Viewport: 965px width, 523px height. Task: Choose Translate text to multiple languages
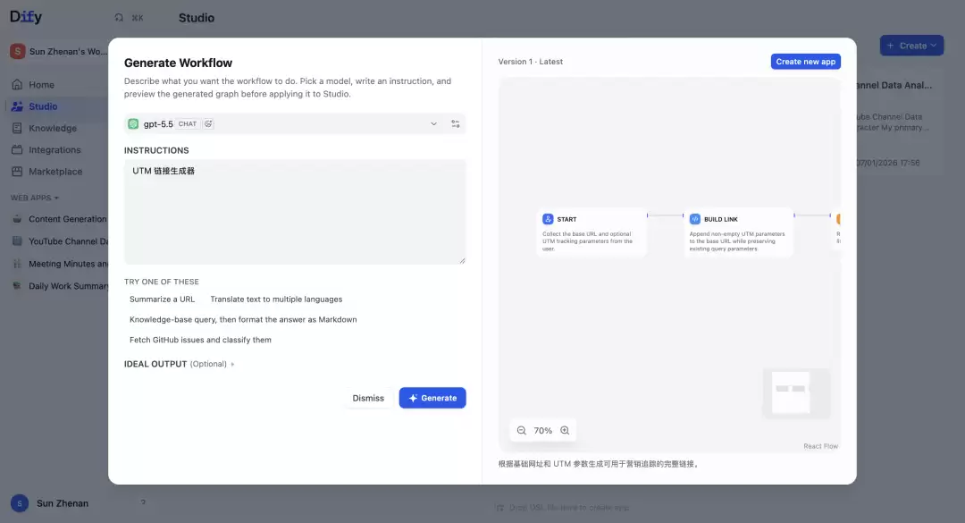click(x=276, y=299)
